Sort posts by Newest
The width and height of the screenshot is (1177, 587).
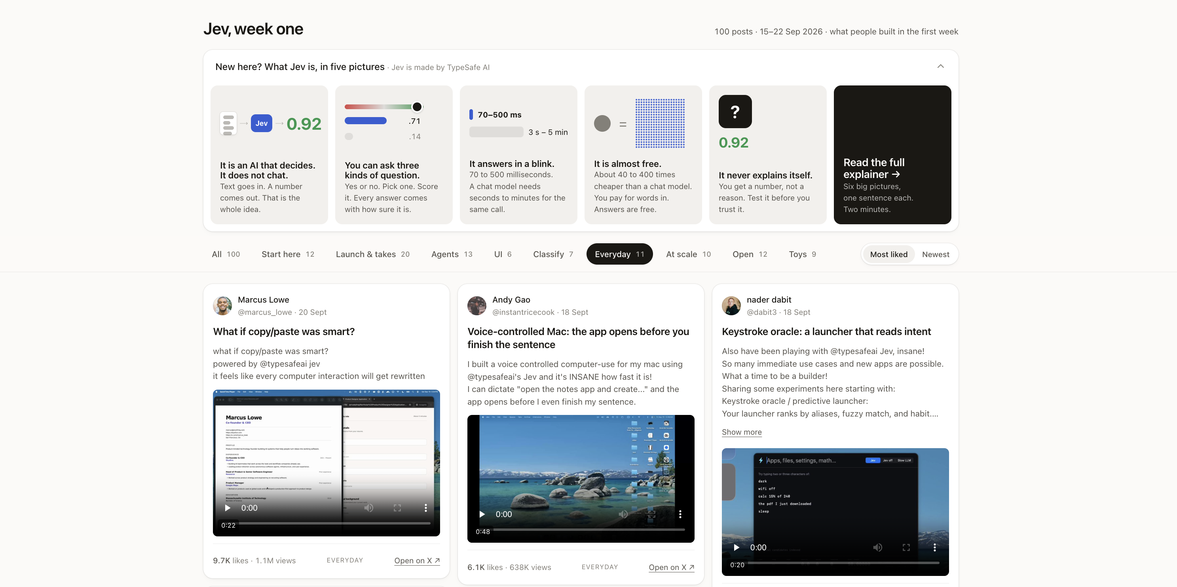click(x=935, y=254)
